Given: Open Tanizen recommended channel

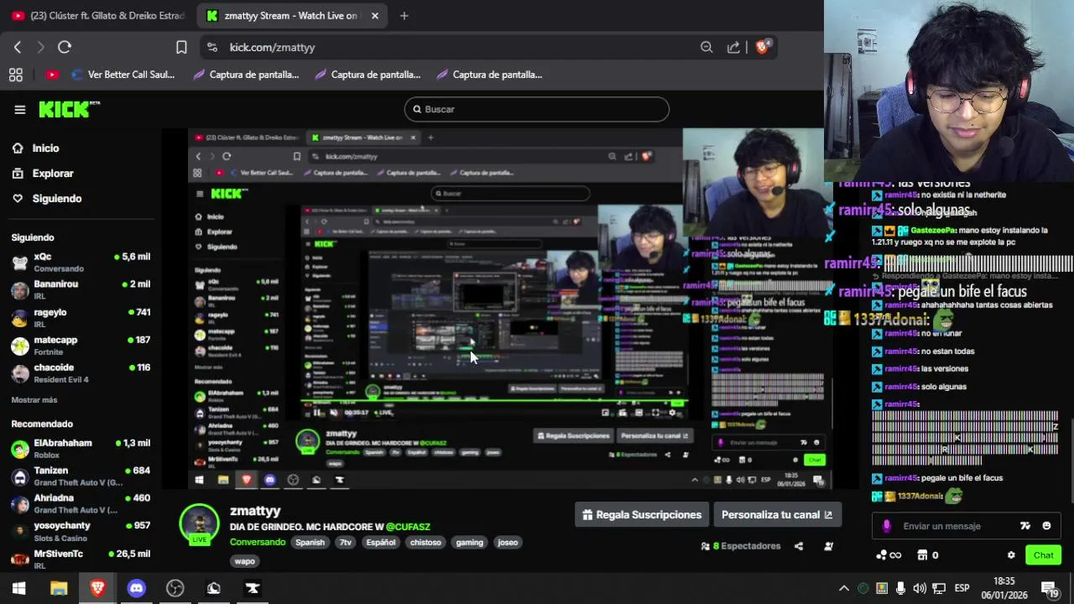Looking at the screenshot, I should tap(81, 476).
